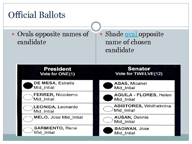Select the "Shade oval opposite name" bullet text
This screenshot has height=144, width=192.
134,42
